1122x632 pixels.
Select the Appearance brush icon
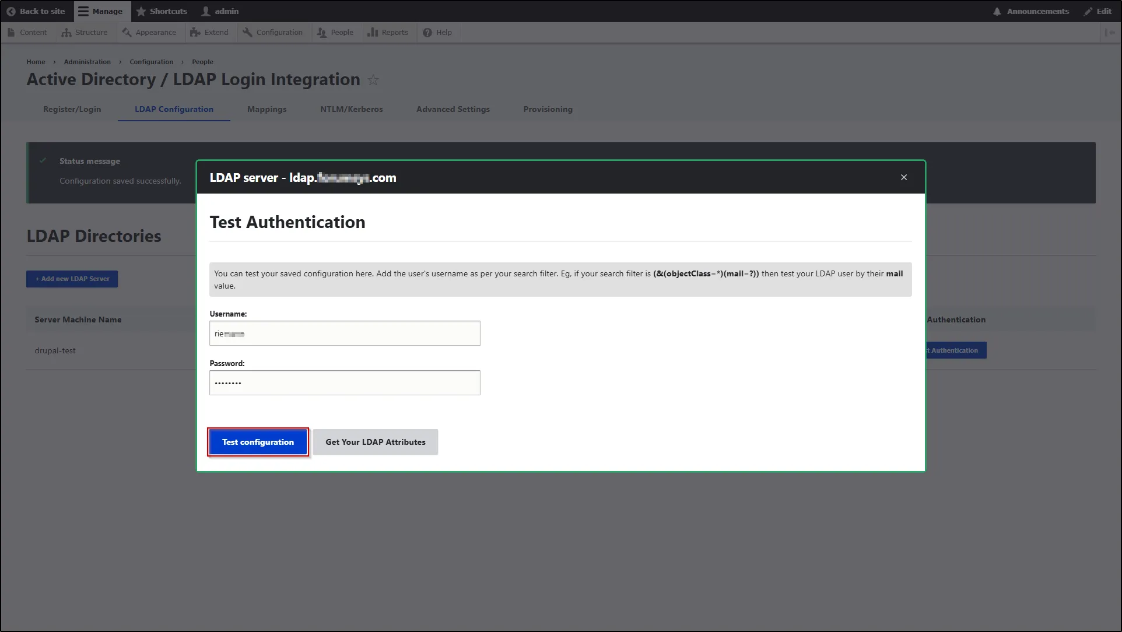(x=127, y=33)
